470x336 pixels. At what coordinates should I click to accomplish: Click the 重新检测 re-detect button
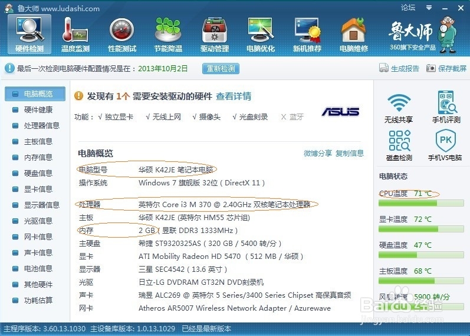(x=221, y=68)
